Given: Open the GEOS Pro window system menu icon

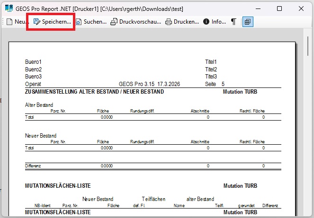Looking at the screenshot, I should (8, 9).
